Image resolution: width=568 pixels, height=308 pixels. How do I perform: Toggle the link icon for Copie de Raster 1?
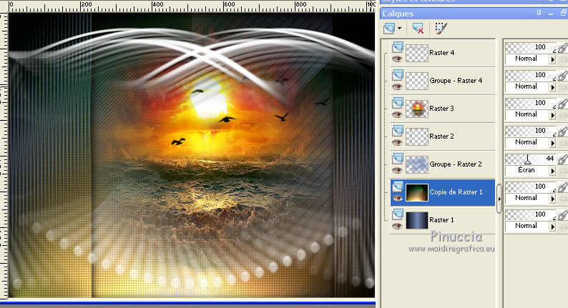(562, 187)
